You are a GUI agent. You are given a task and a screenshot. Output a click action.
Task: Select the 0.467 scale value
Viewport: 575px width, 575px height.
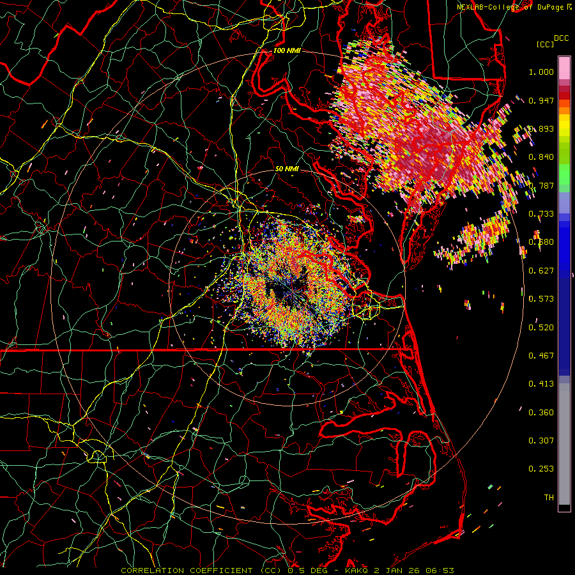tap(541, 356)
